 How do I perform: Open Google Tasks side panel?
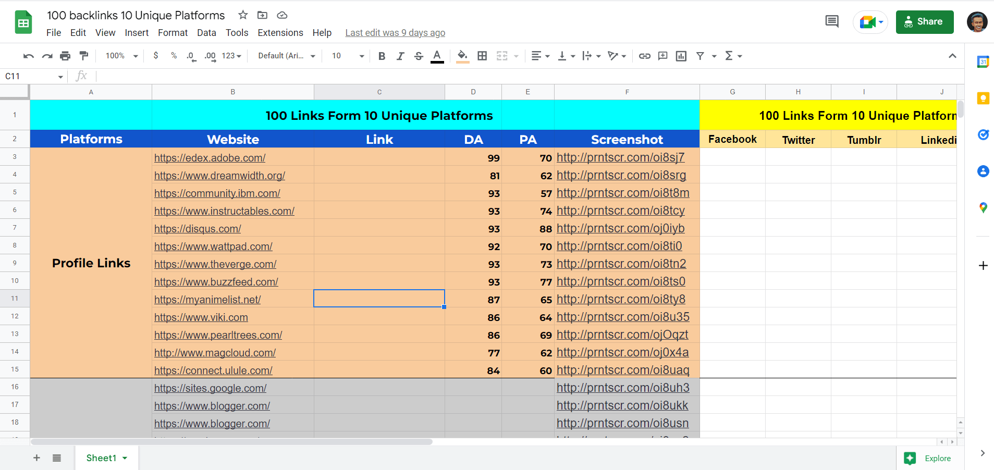(983, 134)
